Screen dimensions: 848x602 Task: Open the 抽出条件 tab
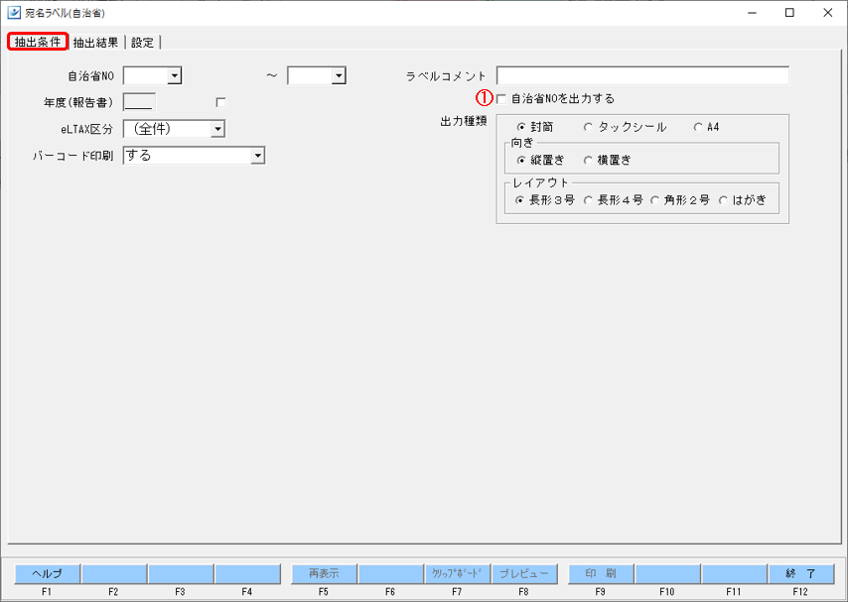[x=38, y=43]
